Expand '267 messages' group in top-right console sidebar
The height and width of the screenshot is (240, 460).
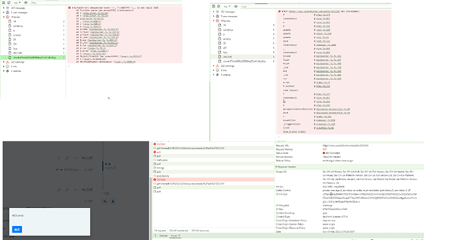click(214, 12)
